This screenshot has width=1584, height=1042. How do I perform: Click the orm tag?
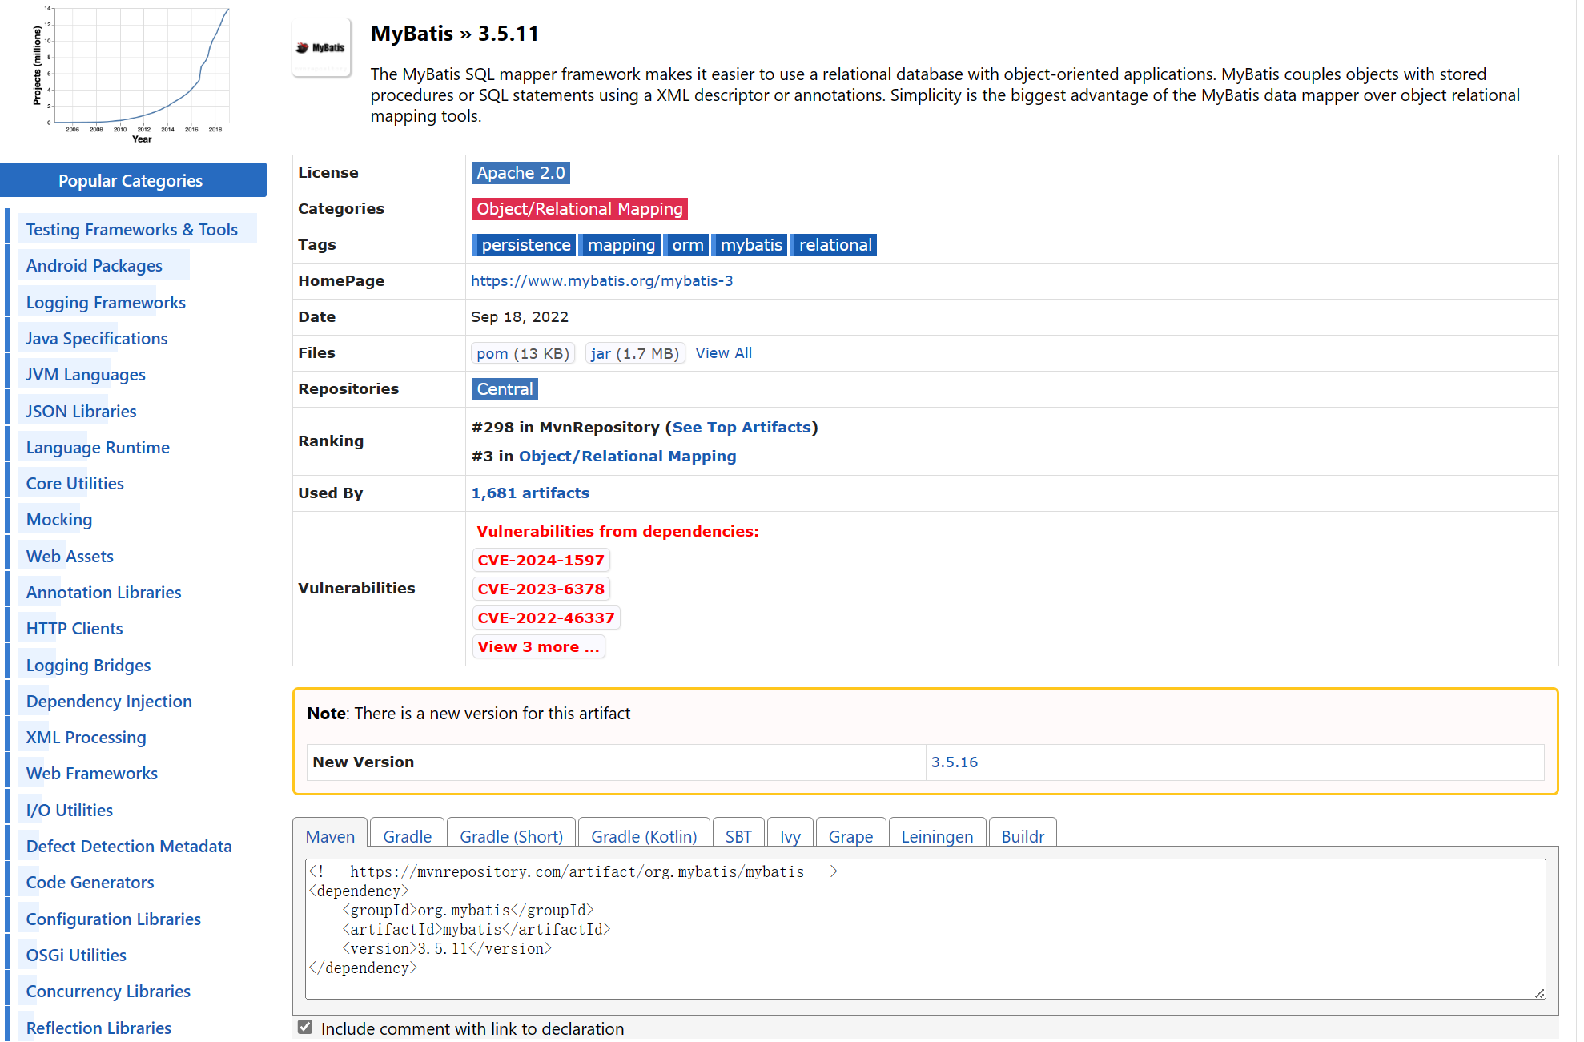(686, 245)
